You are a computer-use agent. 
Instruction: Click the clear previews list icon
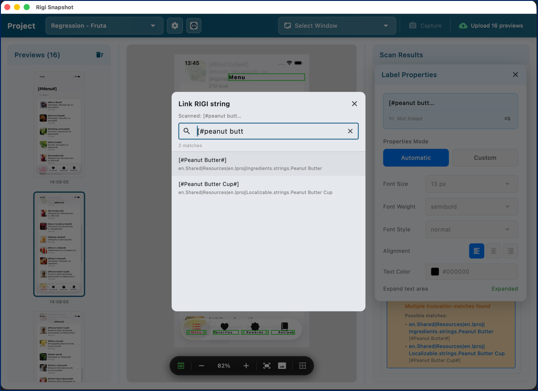[x=100, y=55]
